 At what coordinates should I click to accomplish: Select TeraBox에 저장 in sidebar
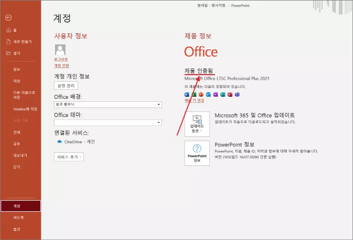coord(25,109)
